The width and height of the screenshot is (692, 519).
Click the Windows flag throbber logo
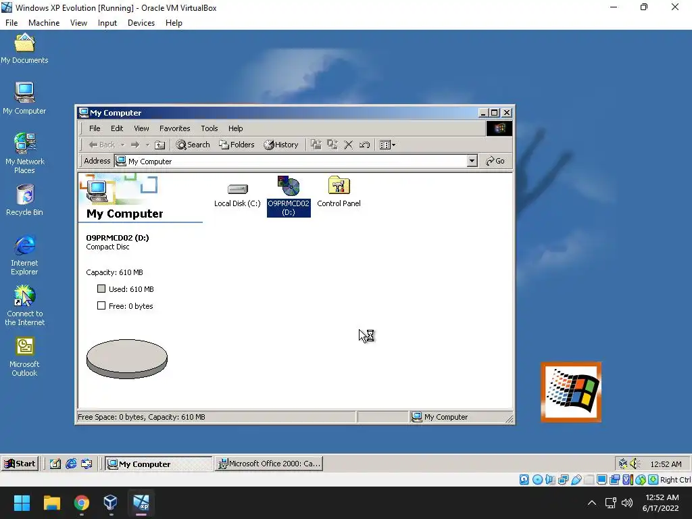click(499, 128)
